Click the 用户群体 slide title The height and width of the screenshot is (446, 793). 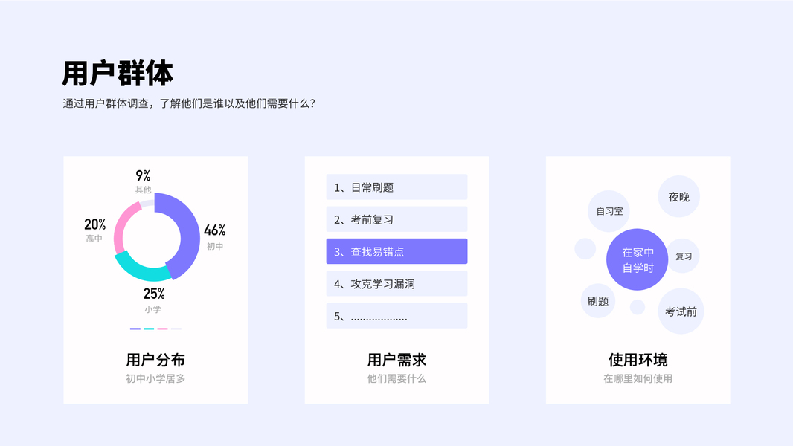point(118,74)
